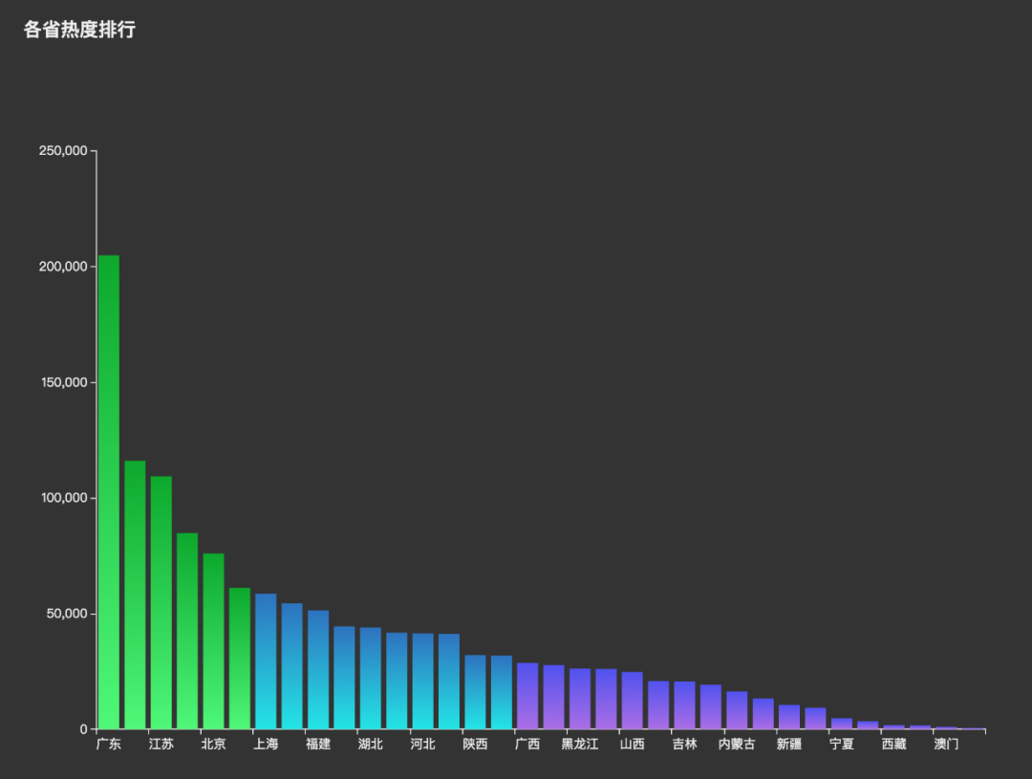Click the purple bar above 黑龙江
Viewport: 1032px width, 779px height.
pyautogui.click(x=580, y=699)
